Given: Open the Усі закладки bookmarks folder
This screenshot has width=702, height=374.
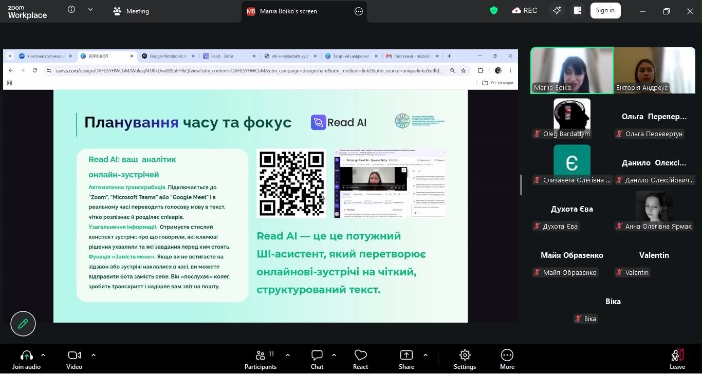Looking at the screenshot, I should [x=498, y=83].
